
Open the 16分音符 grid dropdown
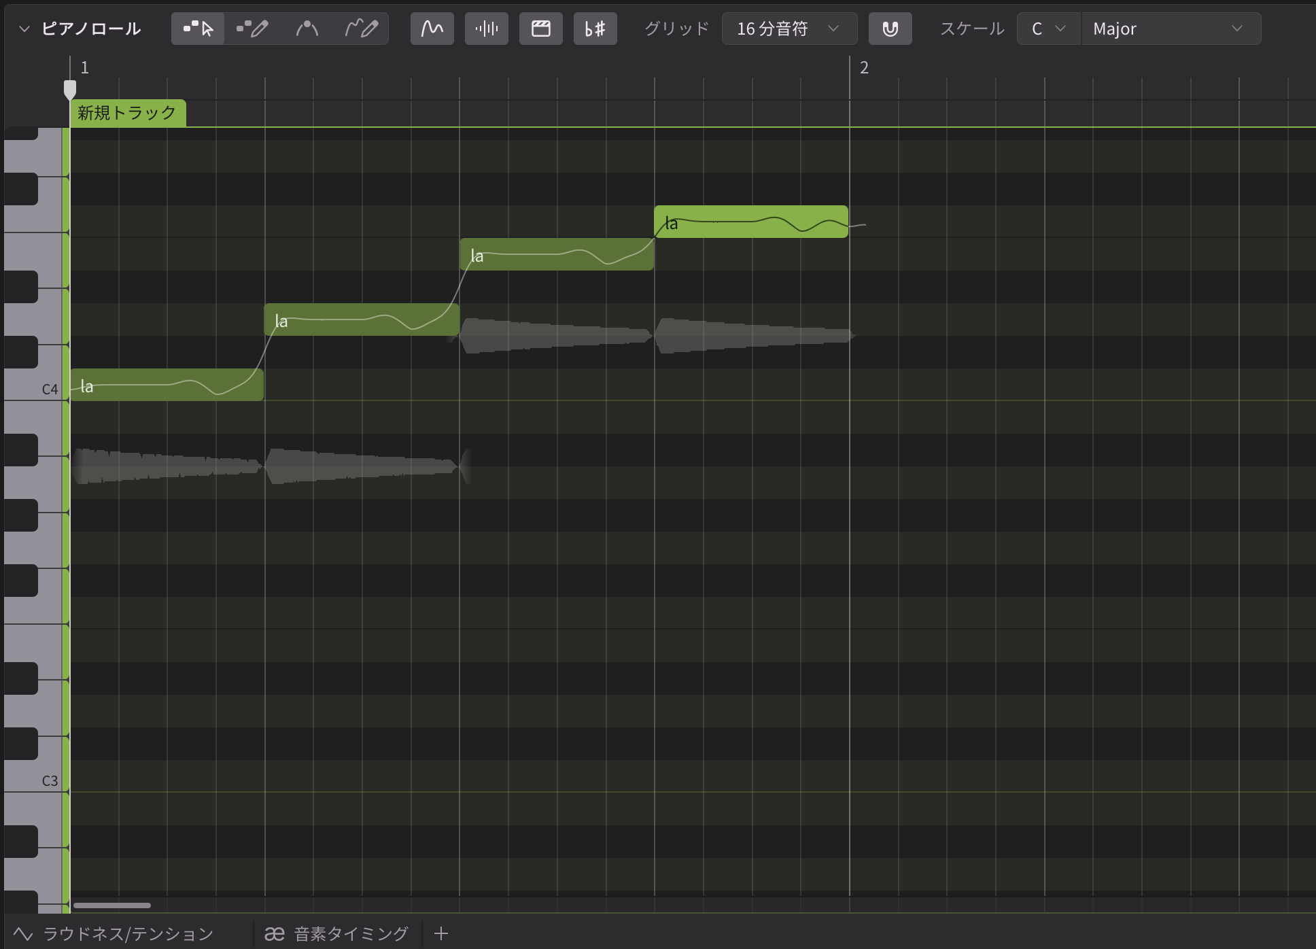pos(789,29)
